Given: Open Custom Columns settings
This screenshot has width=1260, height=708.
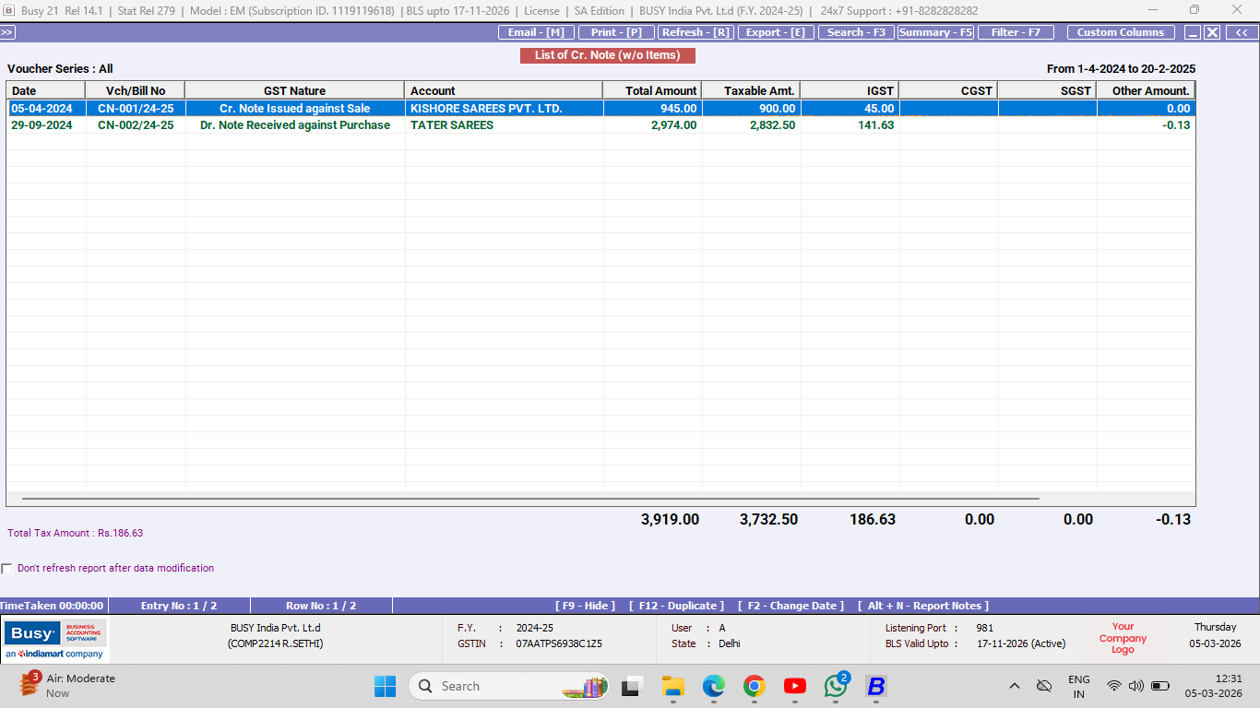Looking at the screenshot, I should point(1121,31).
